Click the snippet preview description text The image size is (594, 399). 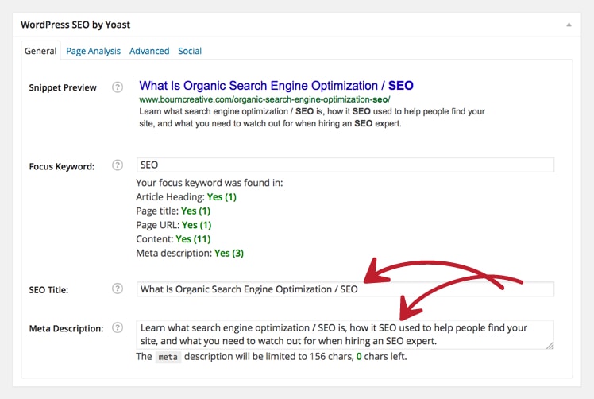[x=312, y=117]
